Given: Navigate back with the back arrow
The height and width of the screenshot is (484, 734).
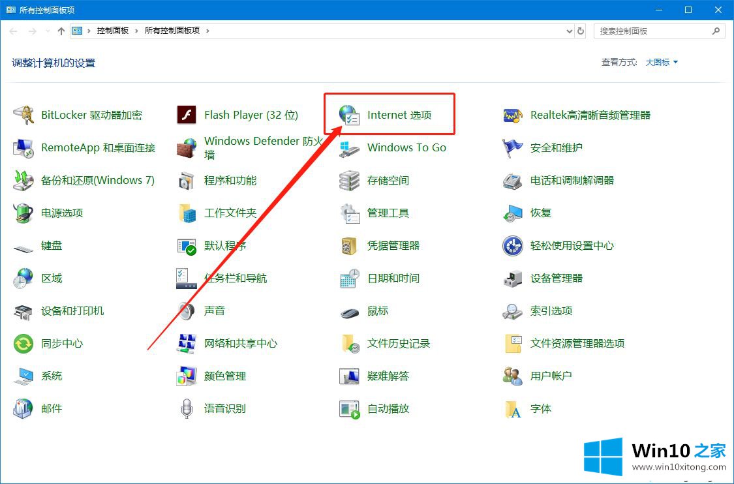Looking at the screenshot, I should (13, 31).
